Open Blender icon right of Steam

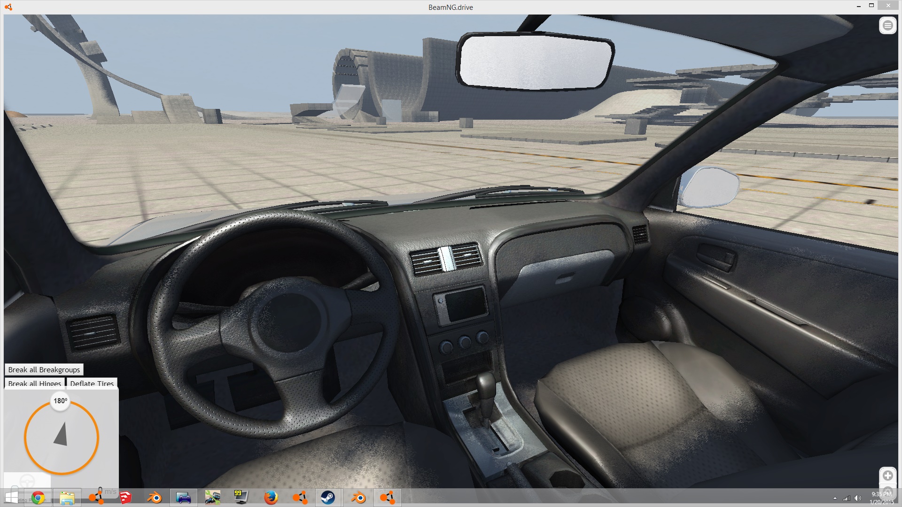(358, 498)
